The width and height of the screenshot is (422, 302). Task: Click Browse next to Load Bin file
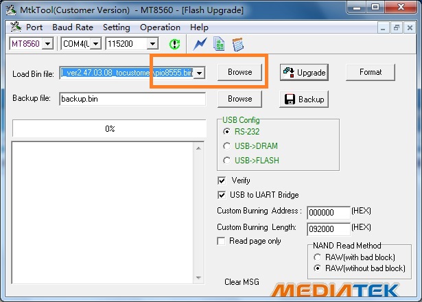pyautogui.click(x=239, y=72)
